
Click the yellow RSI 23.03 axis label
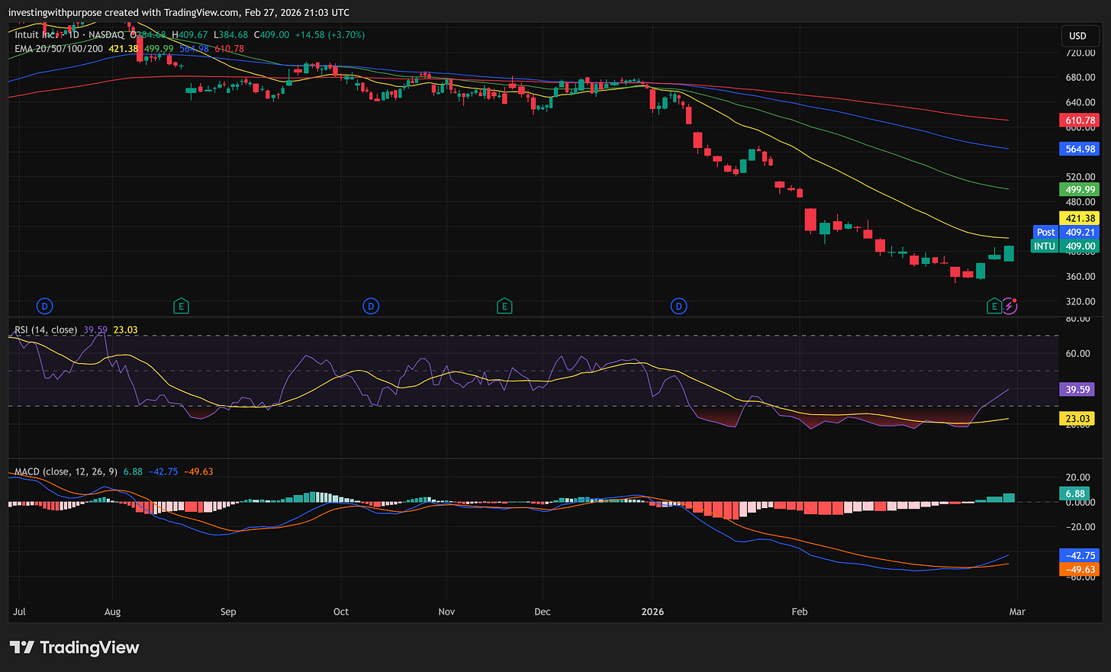[x=1077, y=419]
